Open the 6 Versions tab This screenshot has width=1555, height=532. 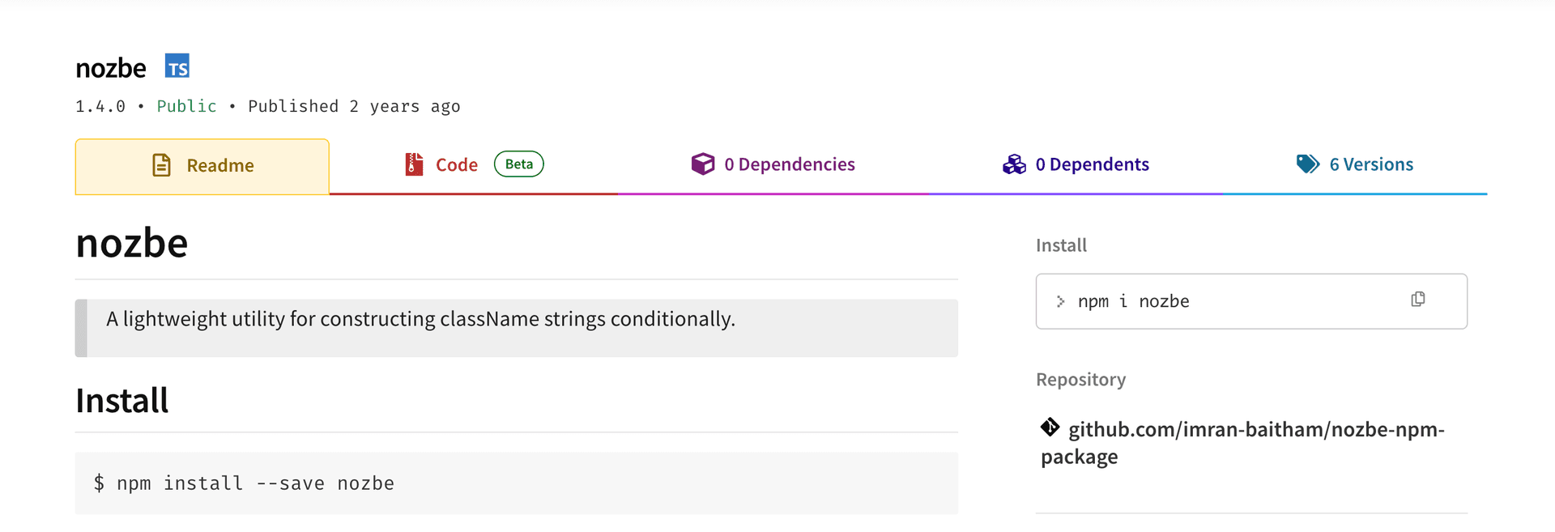tap(1370, 164)
